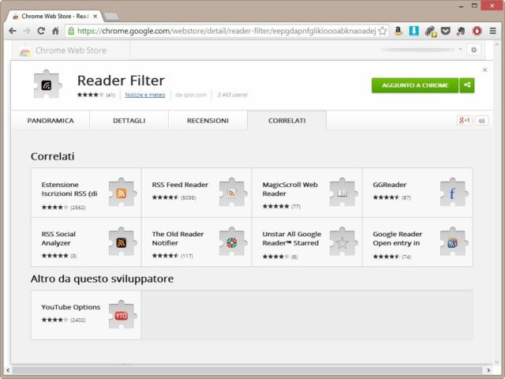
Task: Open the Web Store settings gear dropdown
Action: pos(473,50)
